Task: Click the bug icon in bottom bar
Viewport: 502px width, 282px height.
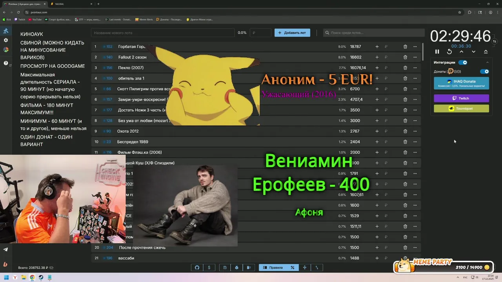Action: (x=237, y=268)
